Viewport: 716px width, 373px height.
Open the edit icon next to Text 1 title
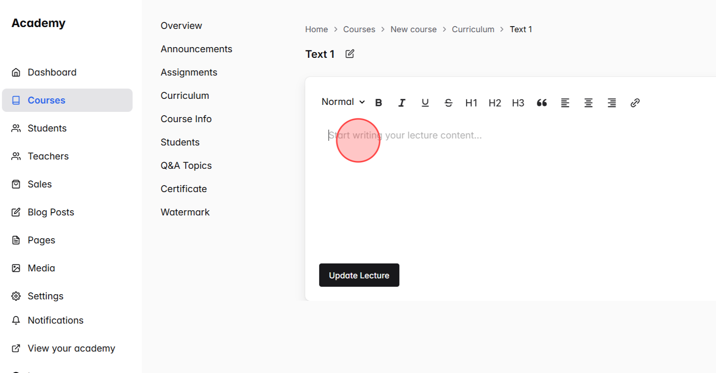(x=349, y=54)
